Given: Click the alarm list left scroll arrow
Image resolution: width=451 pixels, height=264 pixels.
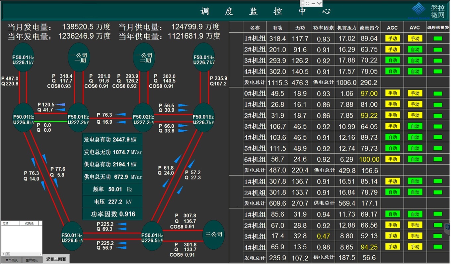Looking at the screenshot, I should 3,254.
